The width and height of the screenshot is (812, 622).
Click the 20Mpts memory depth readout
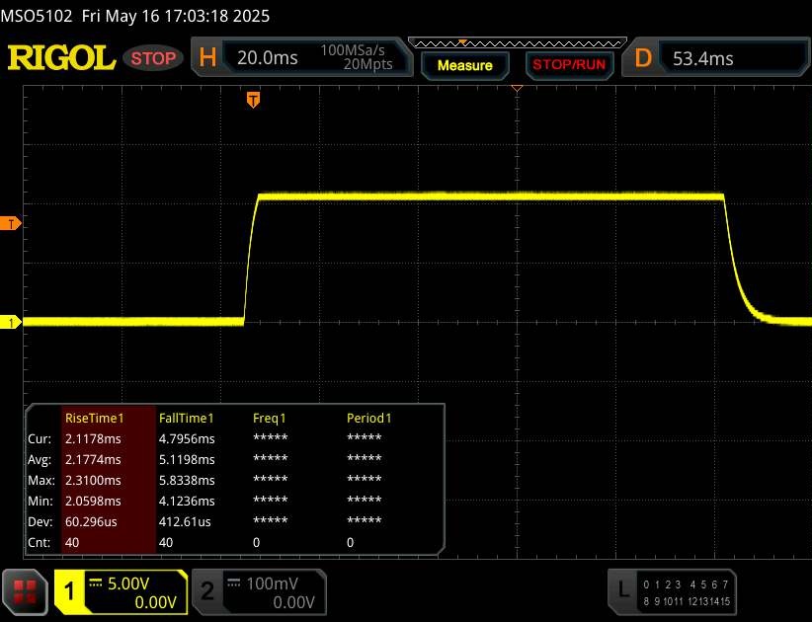[x=367, y=64]
